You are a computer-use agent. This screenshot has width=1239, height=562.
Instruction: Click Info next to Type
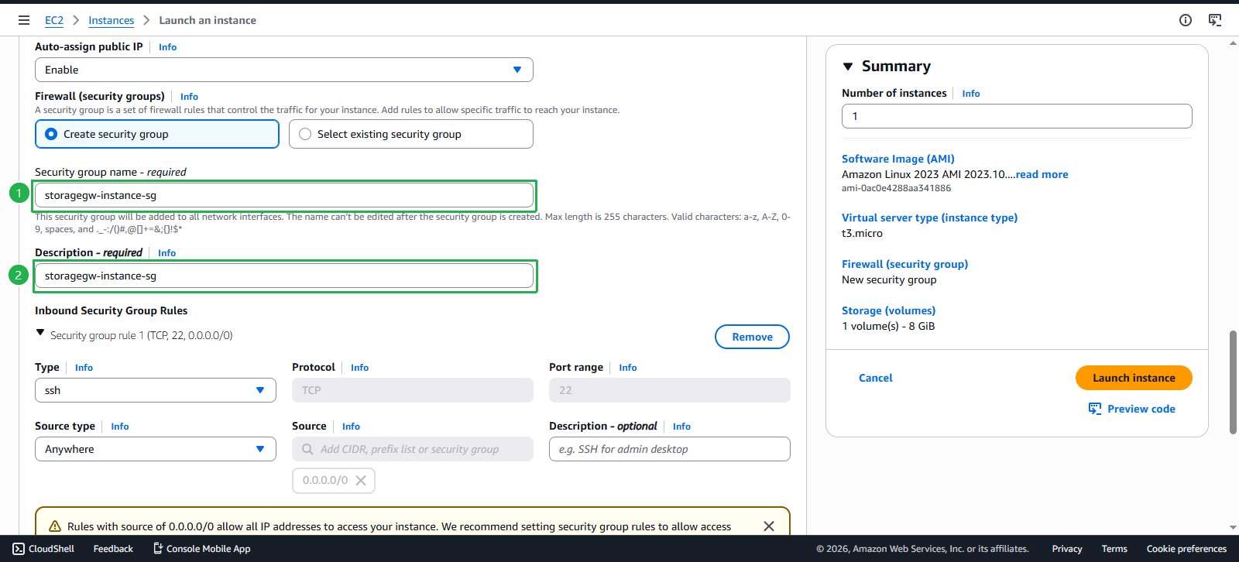click(84, 368)
